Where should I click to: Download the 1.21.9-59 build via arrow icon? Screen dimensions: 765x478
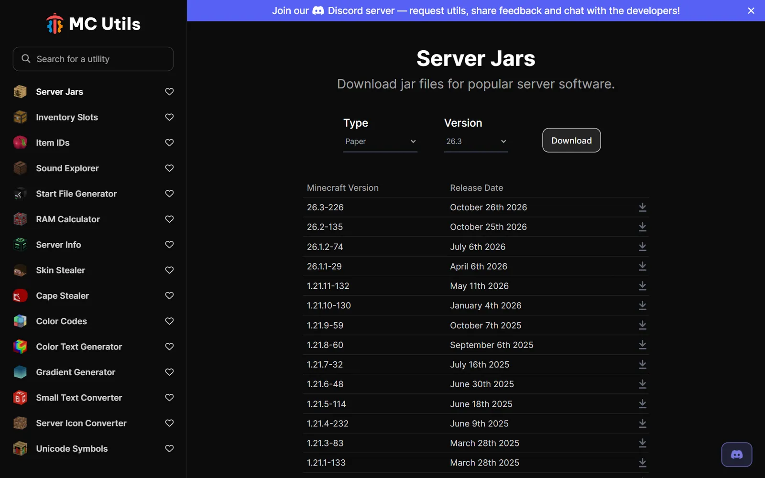coord(643,325)
